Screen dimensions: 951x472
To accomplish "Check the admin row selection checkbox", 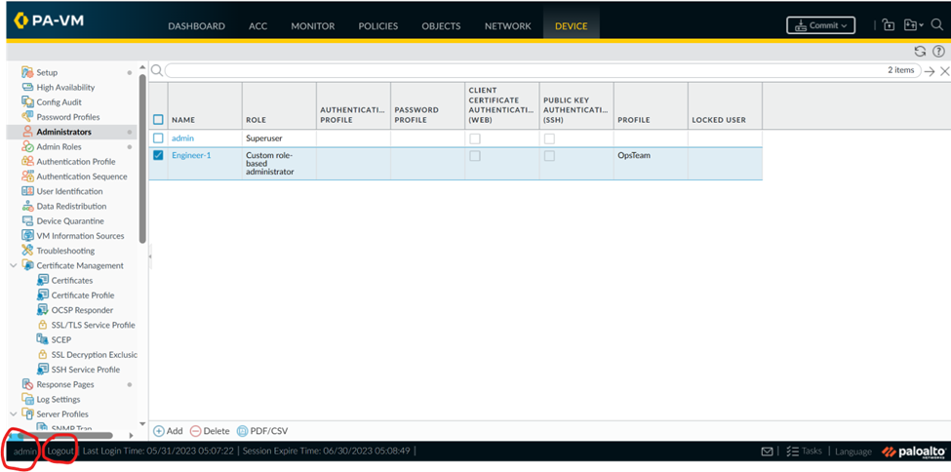I will [158, 138].
